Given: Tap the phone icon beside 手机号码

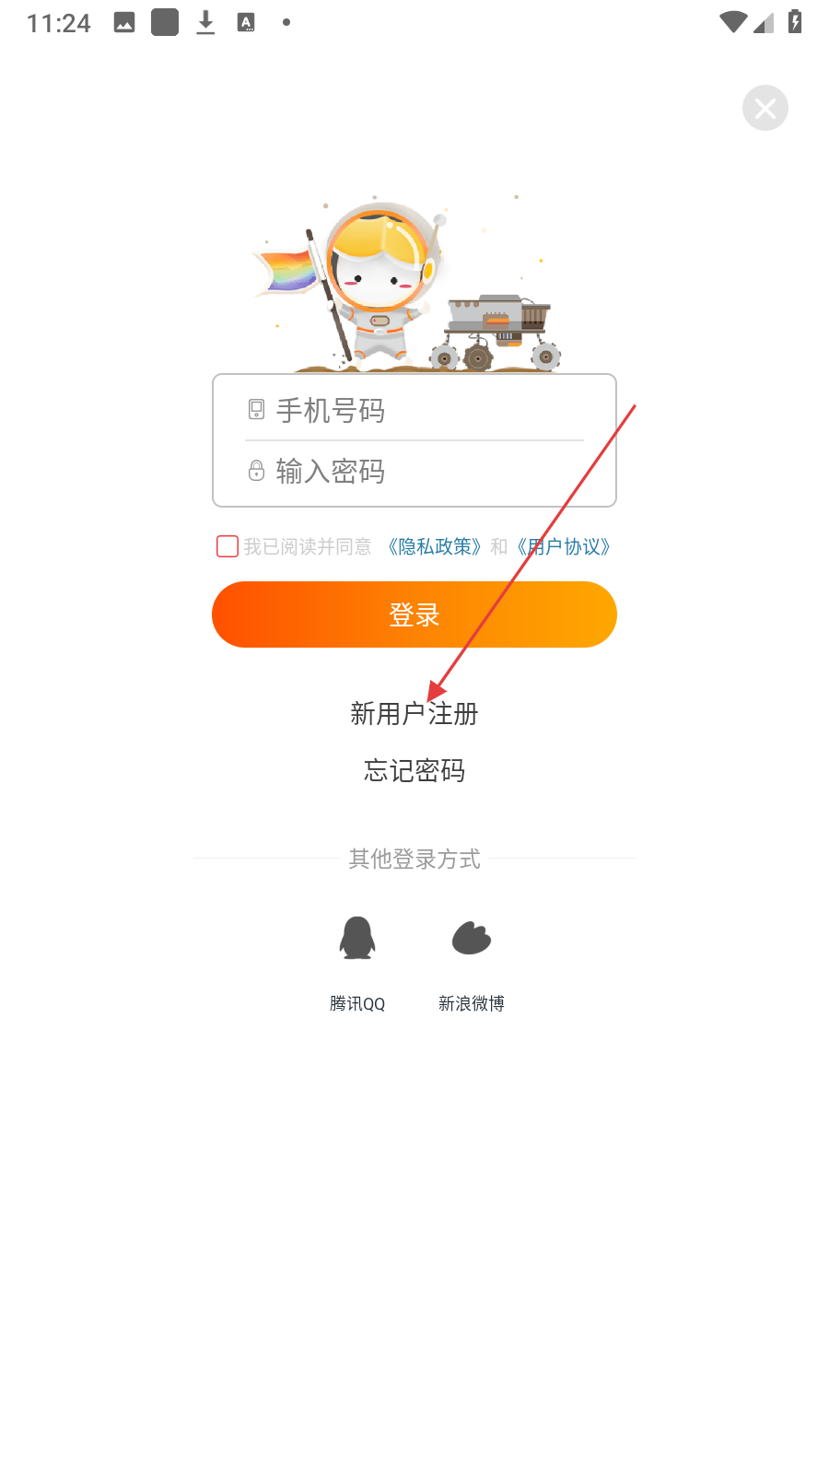Looking at the screenshot, I should tap(256, 409).
